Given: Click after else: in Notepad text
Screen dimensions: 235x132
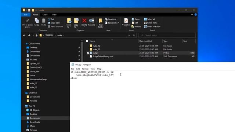Looking at the screenshot, I should [77, 78].
